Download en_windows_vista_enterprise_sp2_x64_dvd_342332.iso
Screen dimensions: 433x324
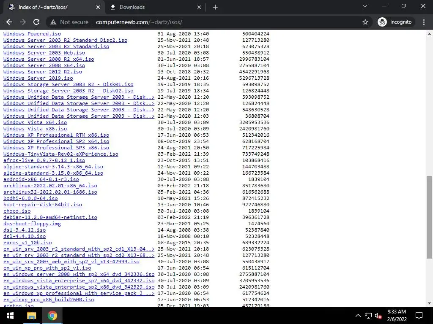(x=79, y=281)
